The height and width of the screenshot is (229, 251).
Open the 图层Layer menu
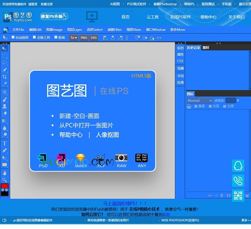tap(75, 30)
